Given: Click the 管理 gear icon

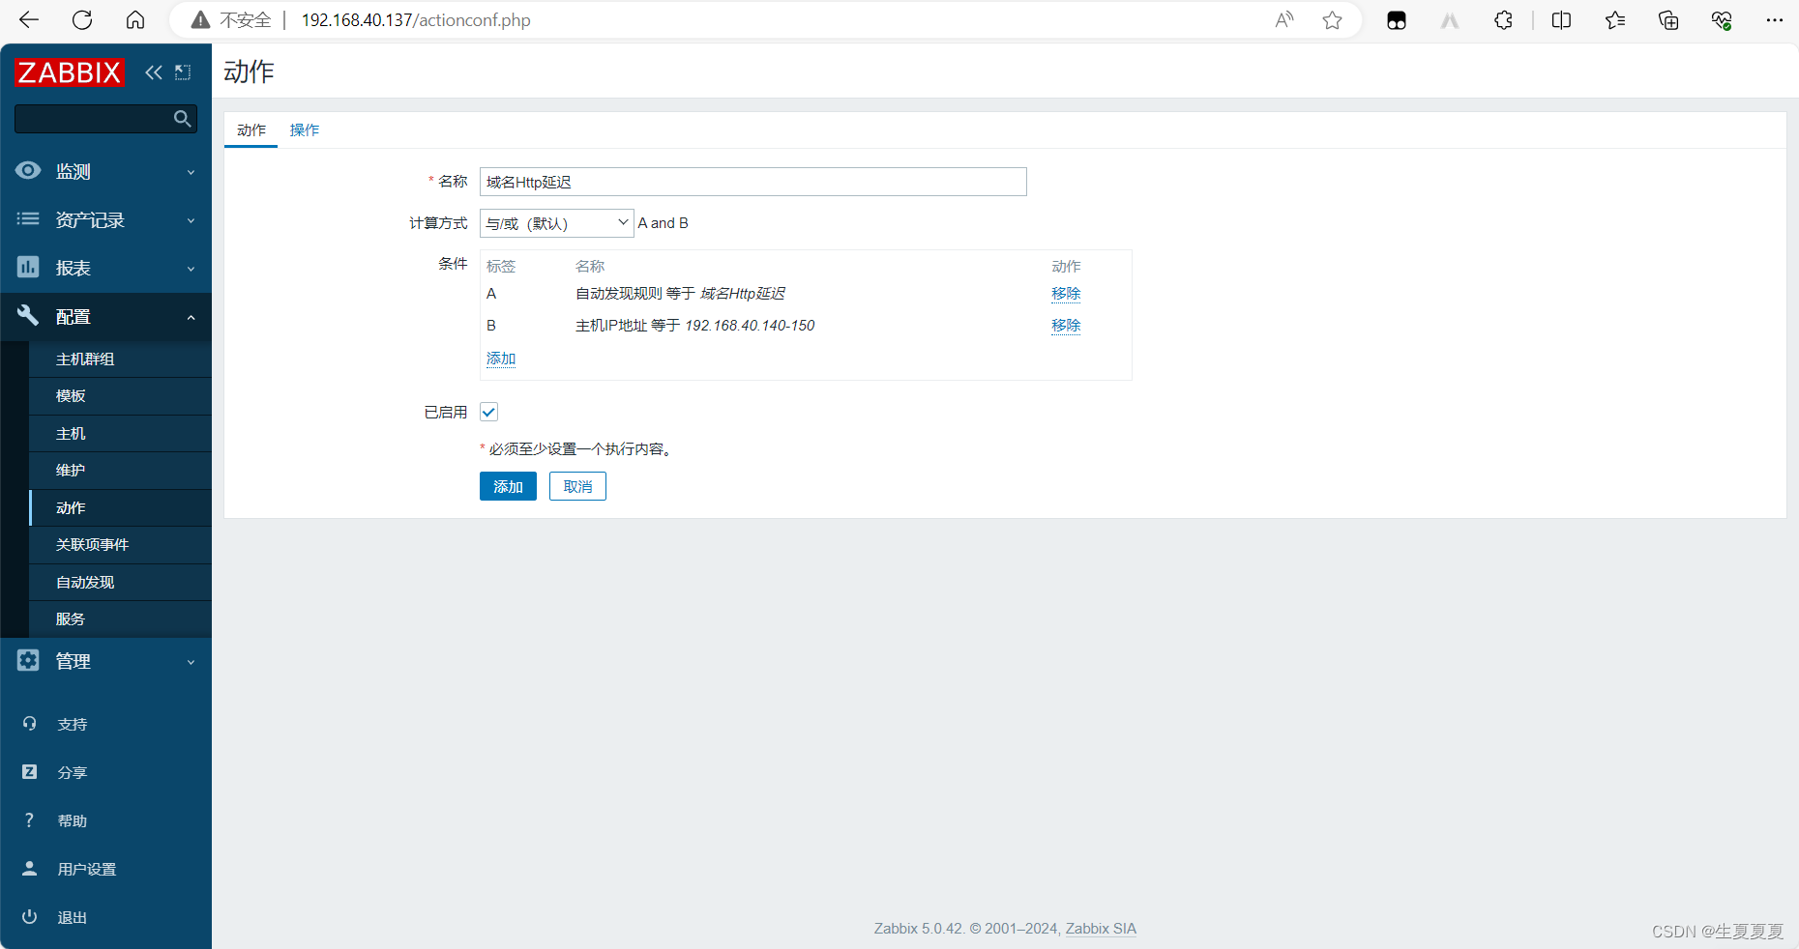Looking at the screenshot, I should (28, 660).
